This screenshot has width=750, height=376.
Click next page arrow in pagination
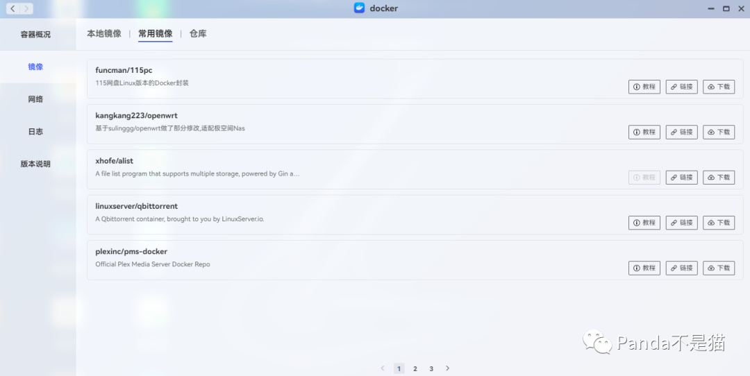point(448,368)
